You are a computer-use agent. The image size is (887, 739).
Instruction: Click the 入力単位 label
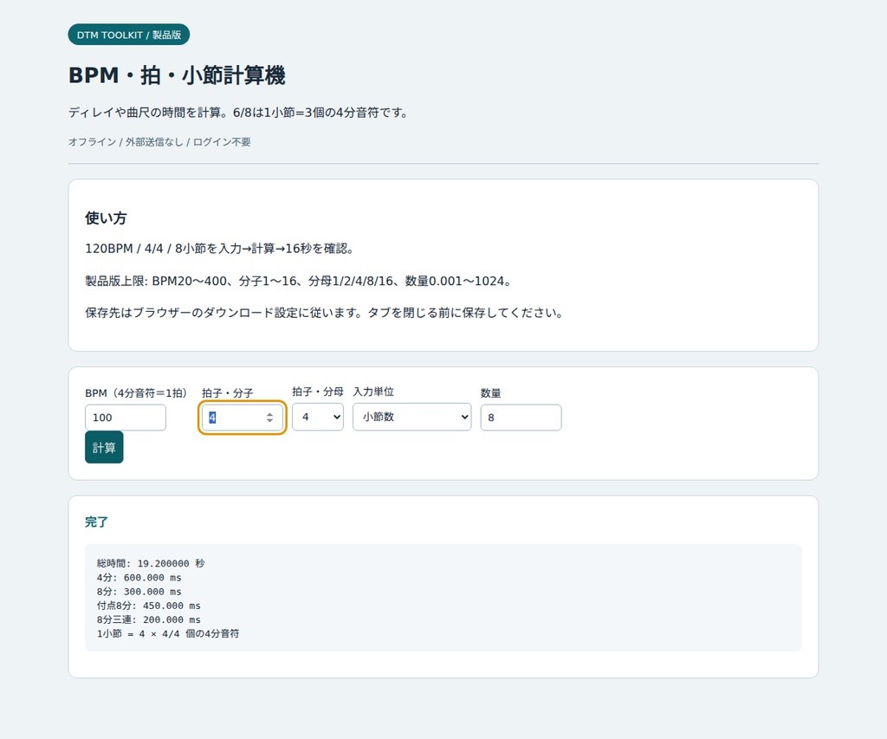(373, 392)
